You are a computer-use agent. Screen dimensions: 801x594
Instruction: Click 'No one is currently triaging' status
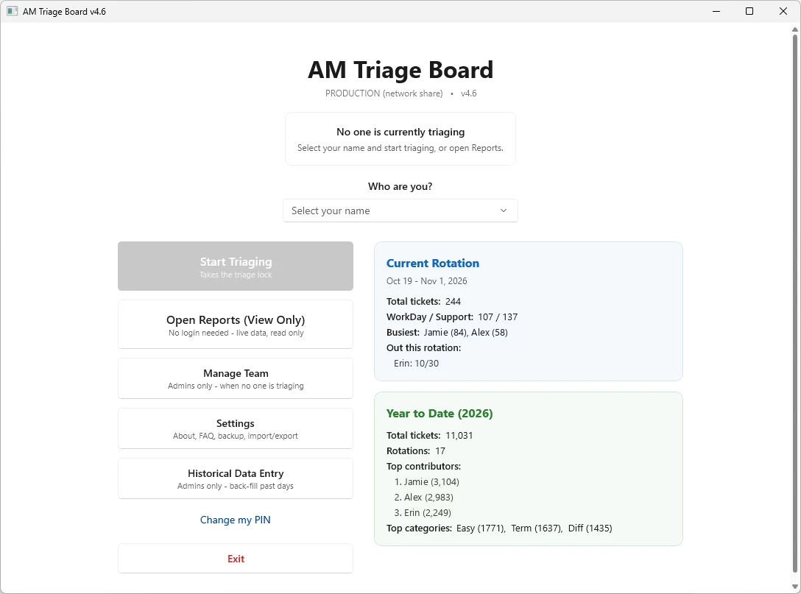coord(400,132)
